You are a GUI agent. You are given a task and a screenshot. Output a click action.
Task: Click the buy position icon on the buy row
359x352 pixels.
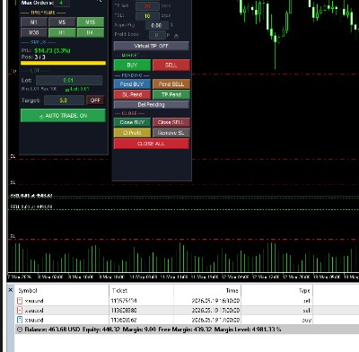20,320
